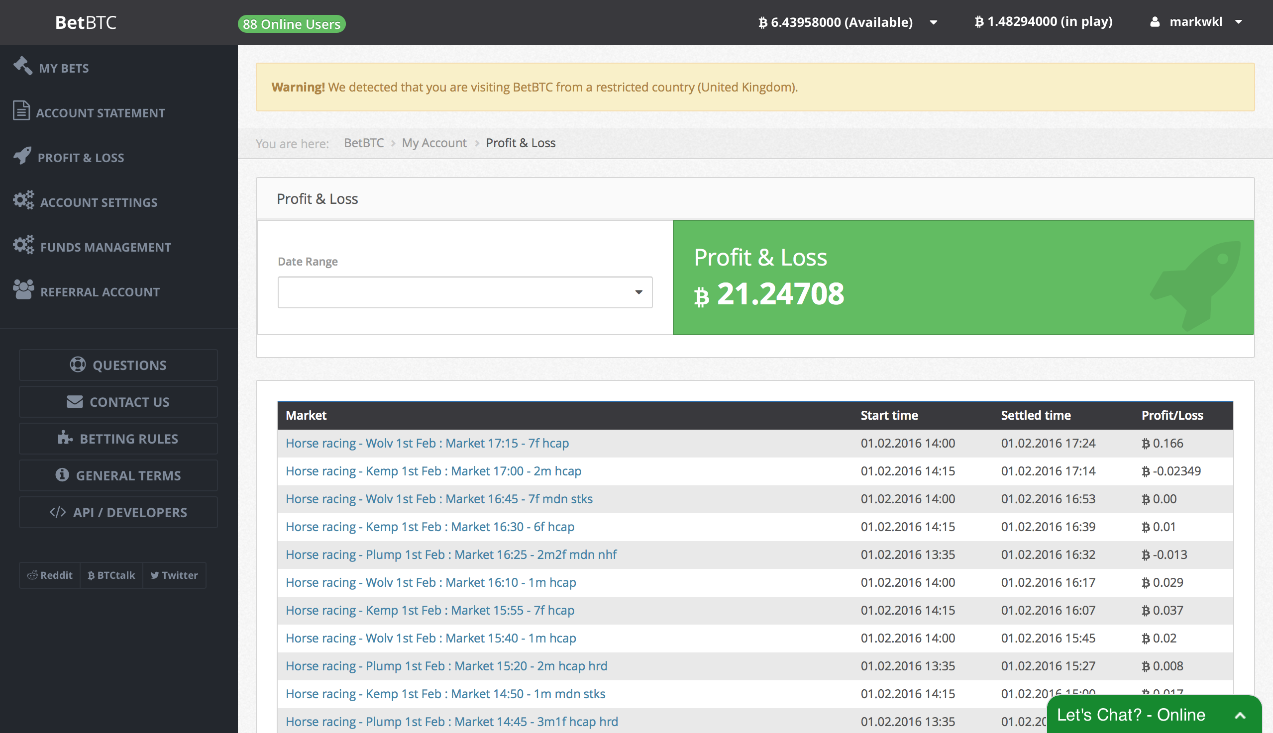
Task: Expand the available balance dropdown arrow
Action: click(x=933, y=23)
